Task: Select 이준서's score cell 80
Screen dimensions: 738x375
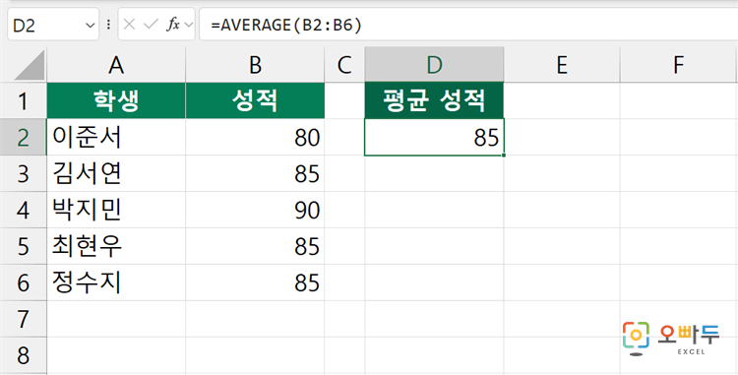Action: (255, 137)
